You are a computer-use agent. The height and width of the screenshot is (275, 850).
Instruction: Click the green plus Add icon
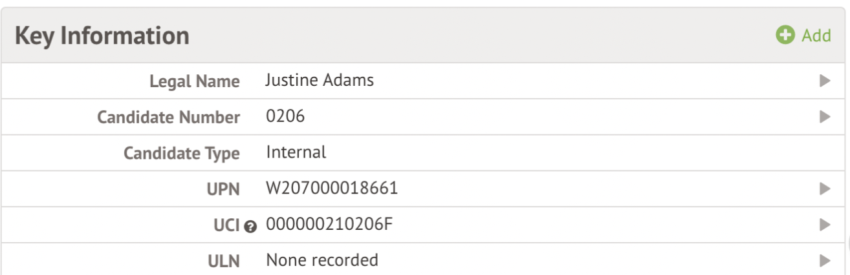click(785, 36)
